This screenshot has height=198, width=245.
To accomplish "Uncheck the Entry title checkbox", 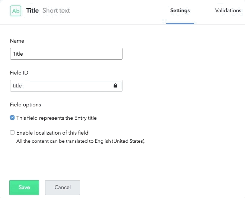I will [x=12, y=118].
